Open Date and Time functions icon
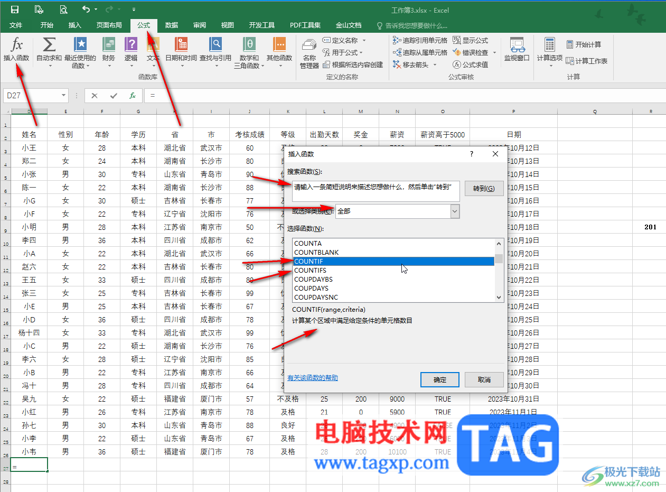Viewport: 666px width, 492px height. pos(181,44)
